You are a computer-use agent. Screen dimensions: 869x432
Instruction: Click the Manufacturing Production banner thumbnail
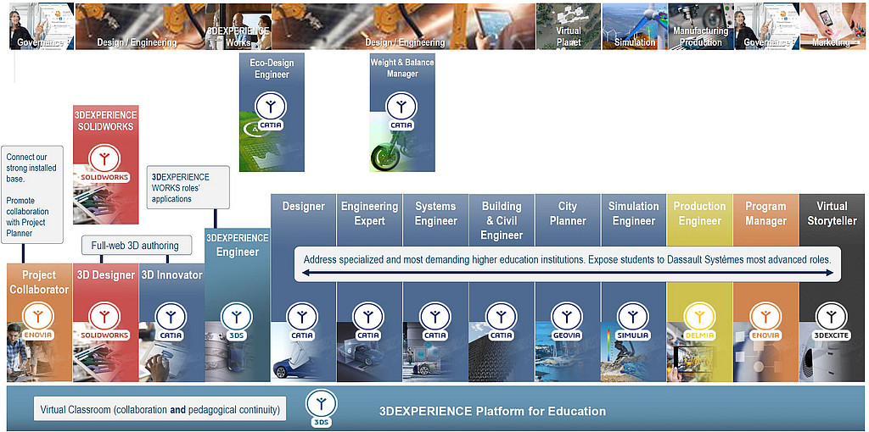coord(700,26)
